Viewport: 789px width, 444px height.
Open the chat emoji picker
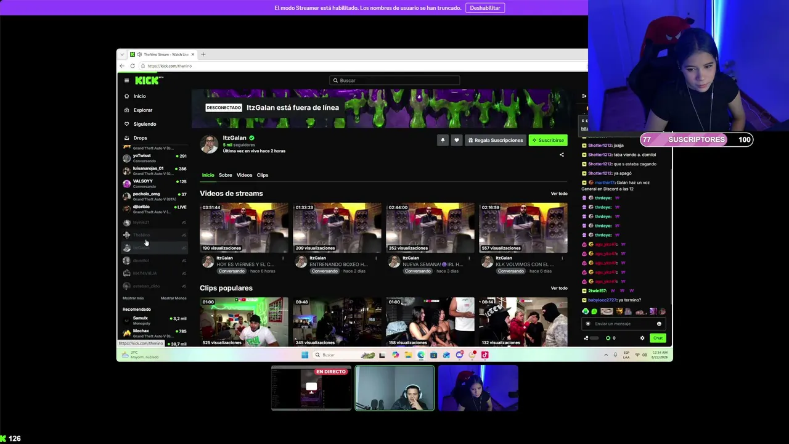point(659,324)
